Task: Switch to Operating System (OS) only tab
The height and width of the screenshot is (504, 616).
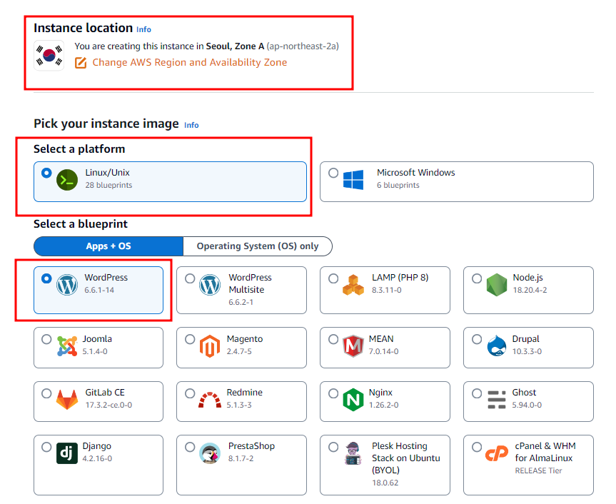Action: click(258, 246)
